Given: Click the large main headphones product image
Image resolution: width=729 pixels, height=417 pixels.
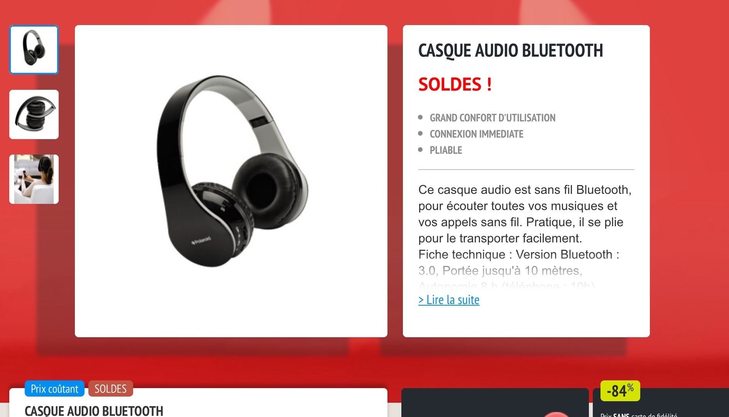Looking at the screenshot, I should tap(231, 181).
